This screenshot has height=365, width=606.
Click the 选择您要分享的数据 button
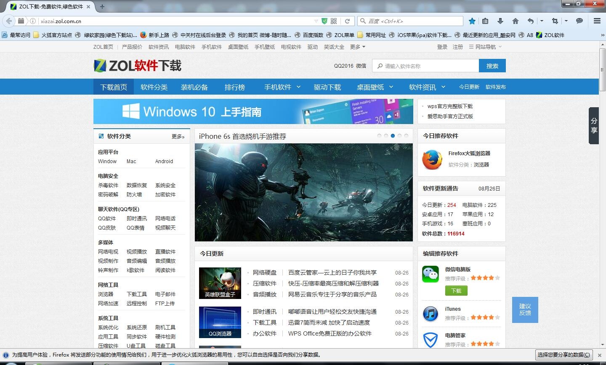point(564,354)
